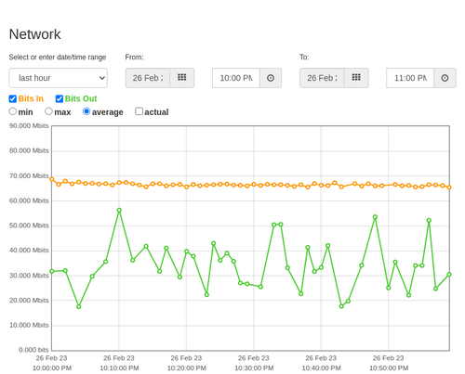Click the From time field showing 10:00 PM

(236, 78)
